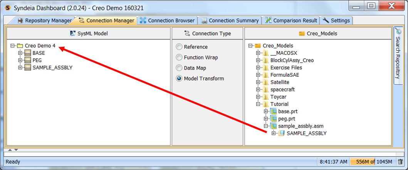Expand the SAMPLE_ASSBLY child under sample_assbly.asm

pos(274,134)
